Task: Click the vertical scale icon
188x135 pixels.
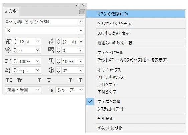Action: [8, 61]
